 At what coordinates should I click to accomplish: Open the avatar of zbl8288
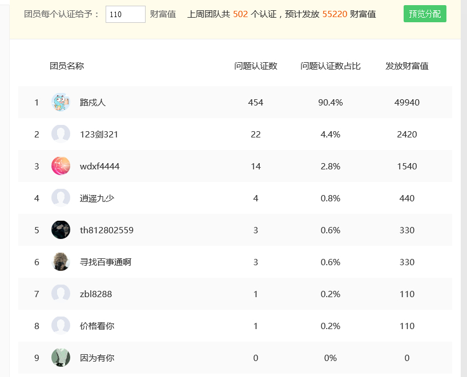[61, 294]
